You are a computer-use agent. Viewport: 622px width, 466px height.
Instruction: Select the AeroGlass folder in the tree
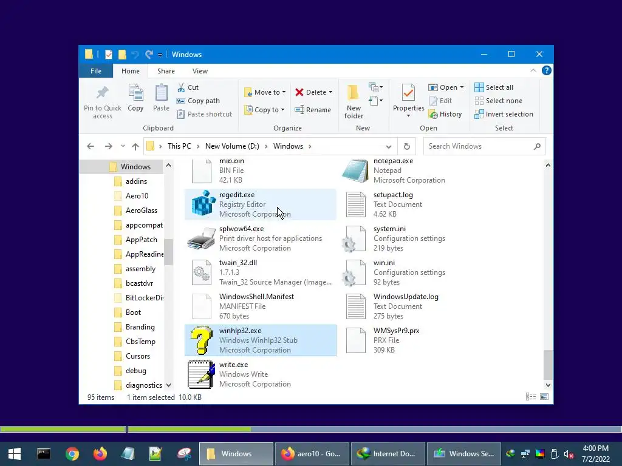[137, 211]
